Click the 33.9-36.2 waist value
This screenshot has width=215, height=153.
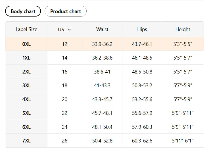(x=102, y=44)
